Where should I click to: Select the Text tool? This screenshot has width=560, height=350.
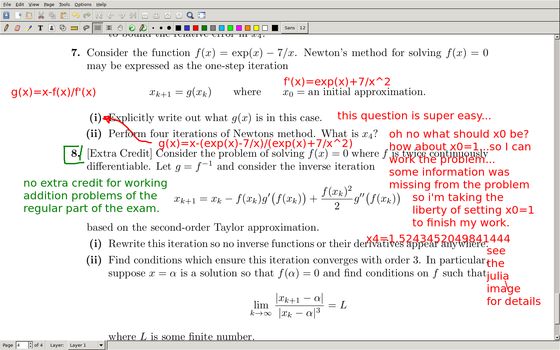(x=40, y=28)
